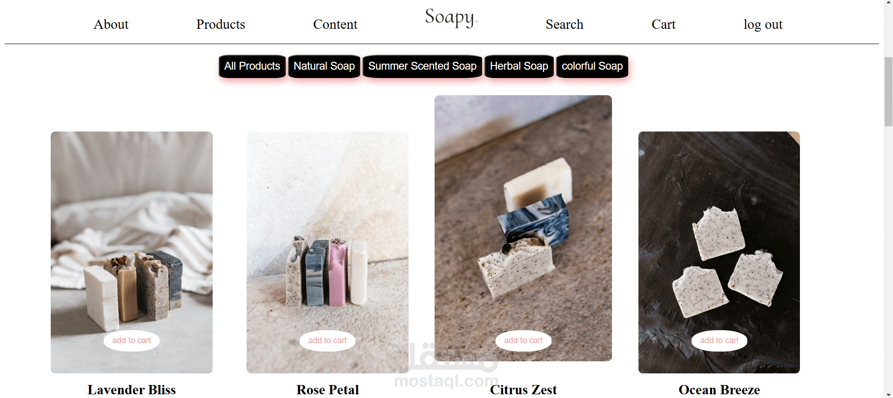Click log out in the navbar
Image resolution: width=893 pixels, height=398 pixels.
click(763, 24)
